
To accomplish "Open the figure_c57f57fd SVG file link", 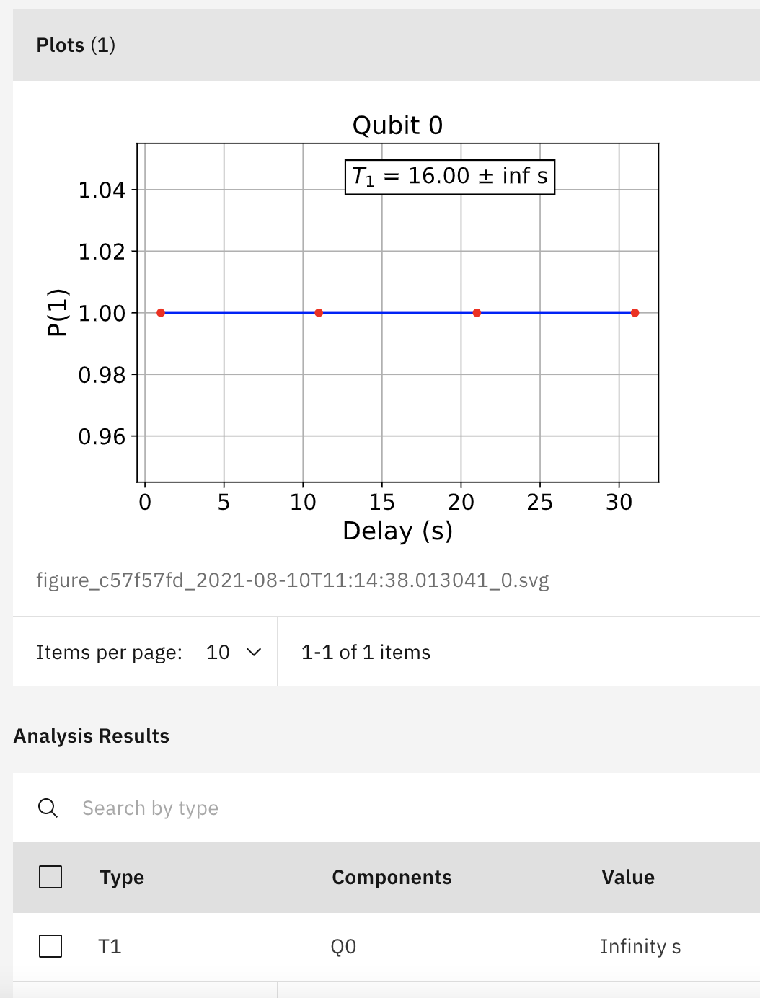I will pos(293,580).
